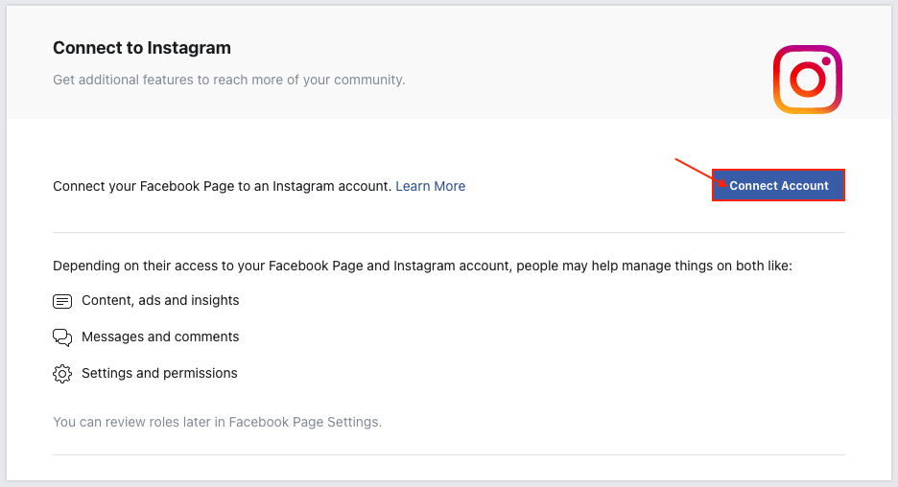Viewport: 898px width, 487px height.
Task: Click the chat bubbles messages icon
Action: tap(62, 337)
